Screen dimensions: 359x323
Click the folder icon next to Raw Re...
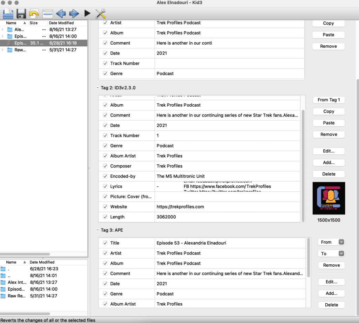coord(3,296)
